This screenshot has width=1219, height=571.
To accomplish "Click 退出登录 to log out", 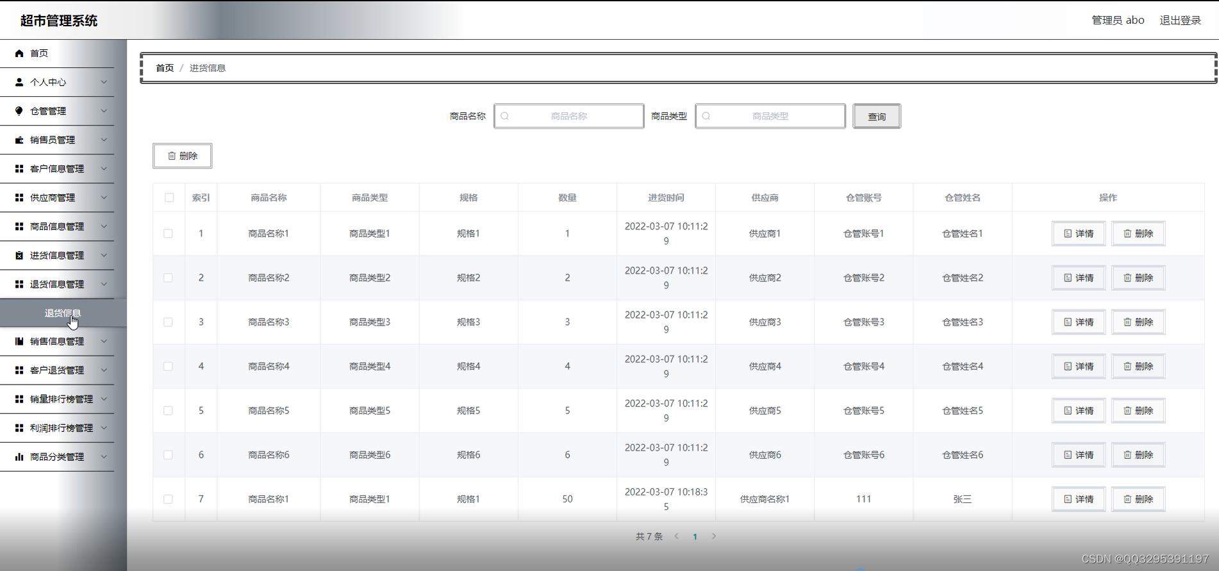I will pos(1180,20).
